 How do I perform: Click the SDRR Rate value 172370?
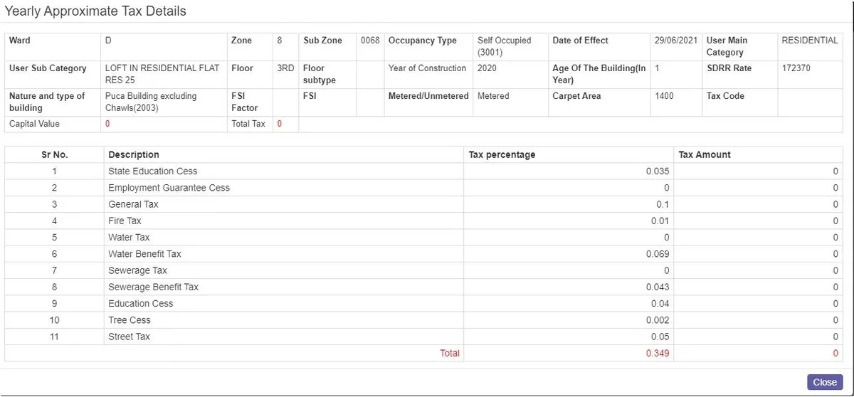(x=796, y=68)
